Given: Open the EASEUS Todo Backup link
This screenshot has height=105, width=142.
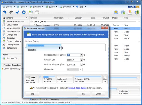Looking at the screenshot, I should pos(77,88).
